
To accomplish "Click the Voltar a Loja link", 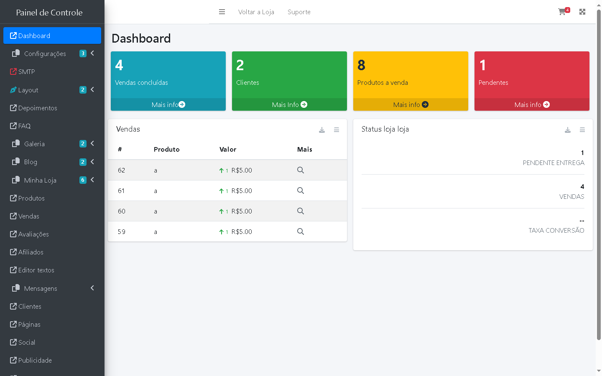I will coord(256,12).
